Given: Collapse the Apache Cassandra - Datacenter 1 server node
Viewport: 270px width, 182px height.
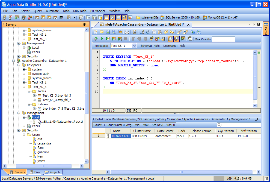Looking at the screenshot, I should coord(13,61).
